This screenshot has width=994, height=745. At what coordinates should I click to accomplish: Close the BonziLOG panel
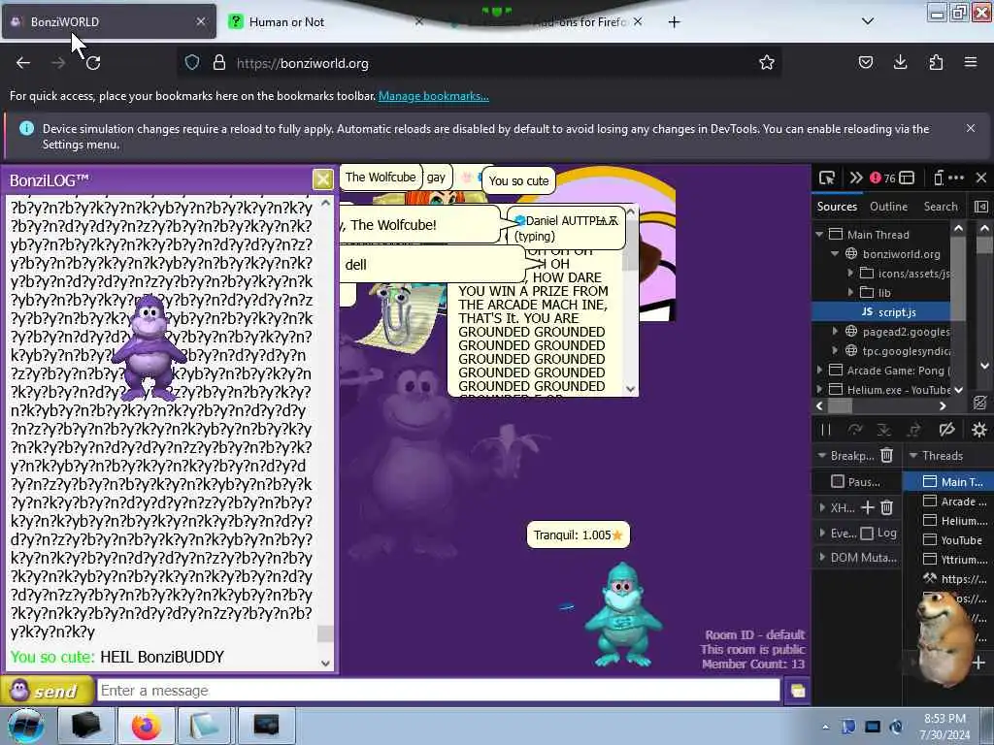pyautogui.click(x=322, y=179)
